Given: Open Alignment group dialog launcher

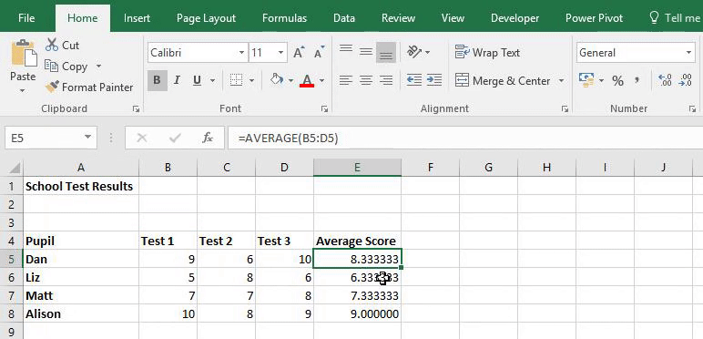Looking at the screenshot, I should click(x=565, y=108).
